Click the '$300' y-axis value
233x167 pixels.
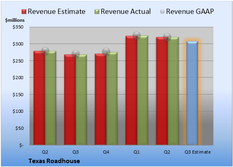point(18,44)
